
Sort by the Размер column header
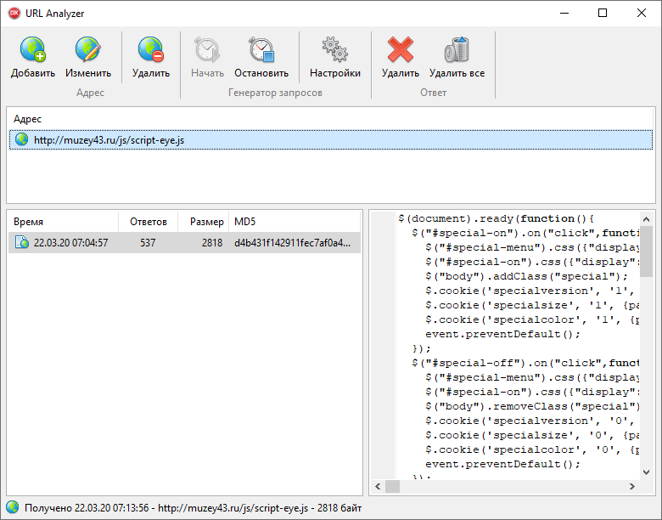click(x=204, y=222)
